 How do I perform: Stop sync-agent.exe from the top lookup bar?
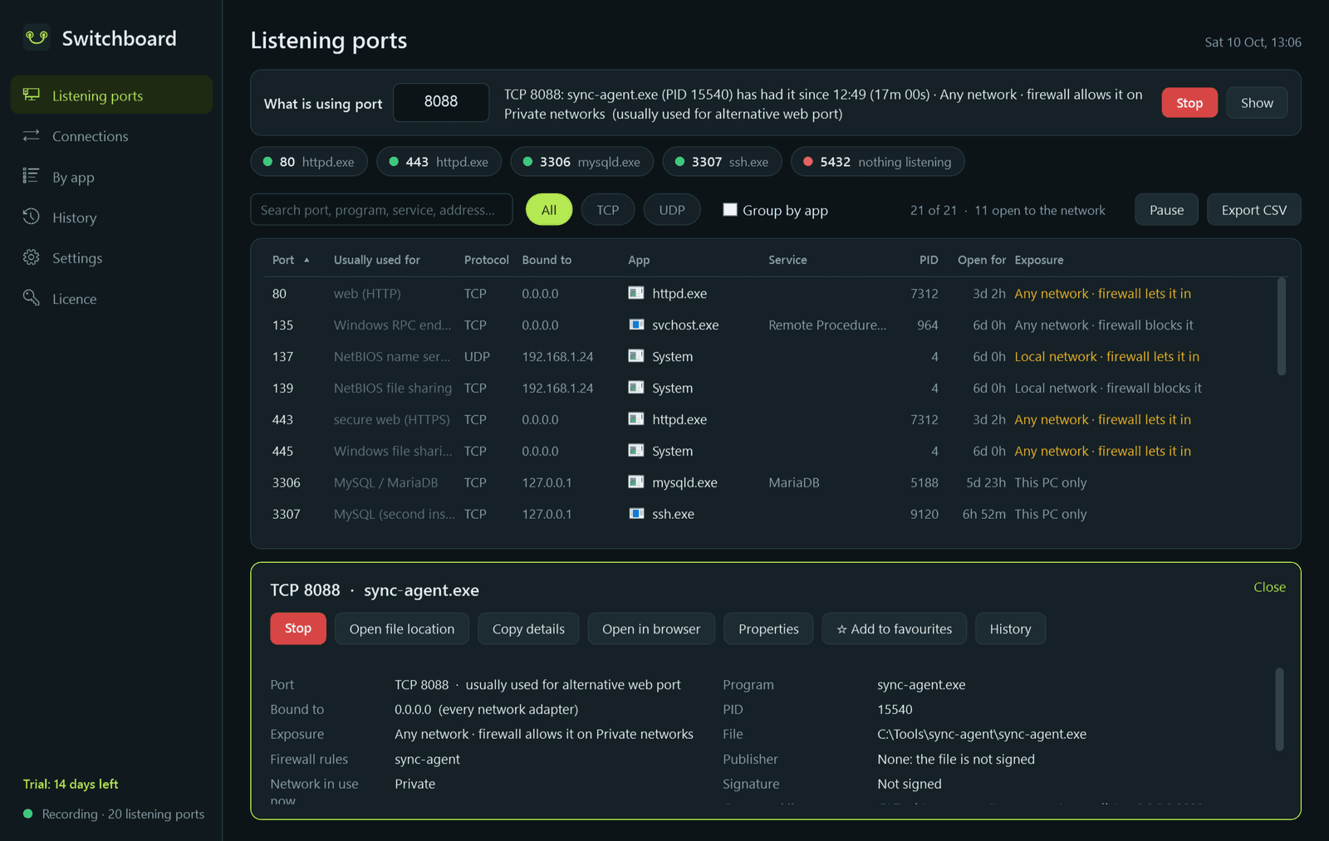tap(1189, 103)
